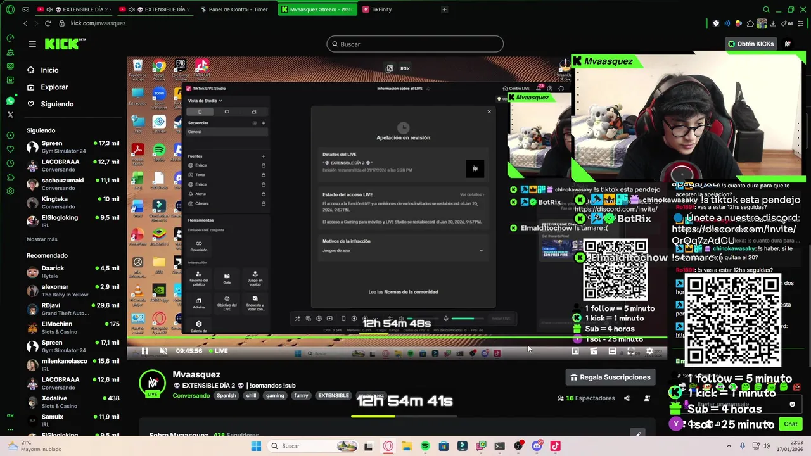The height and width of the screenshot is (456, 811).
Task: Open Easy Setup sliders icon
Action: click(800, 23)
